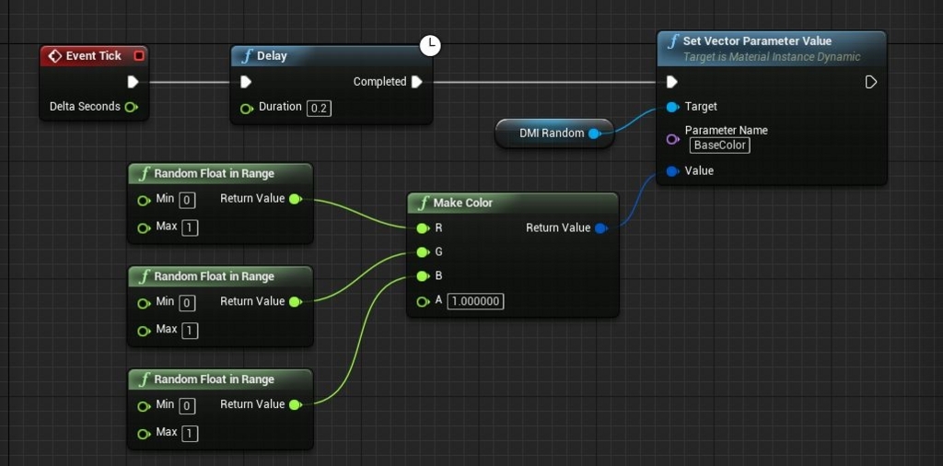Click the Parameter Name input pin
Image resolution: width=943 pixels, height=466 pixels.
[673, 139]
